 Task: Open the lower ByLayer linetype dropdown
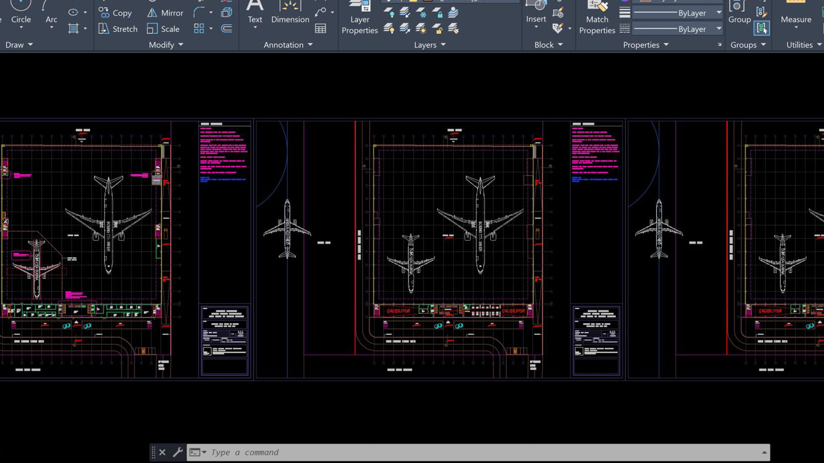[718, 29]
